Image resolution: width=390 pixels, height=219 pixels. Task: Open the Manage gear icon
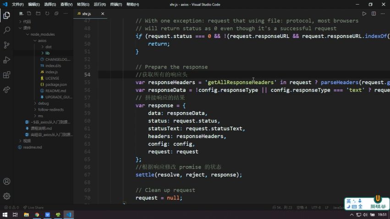[x=6, y=196]
